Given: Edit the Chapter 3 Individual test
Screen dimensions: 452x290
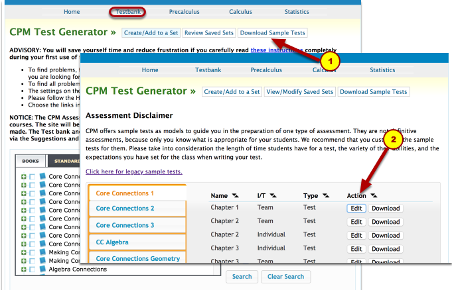Looking at the screenshot, I should pos(356,249).
